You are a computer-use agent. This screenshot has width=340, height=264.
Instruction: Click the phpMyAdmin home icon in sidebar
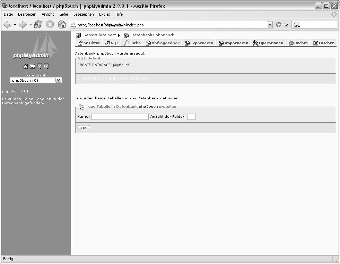coord(26,67)
